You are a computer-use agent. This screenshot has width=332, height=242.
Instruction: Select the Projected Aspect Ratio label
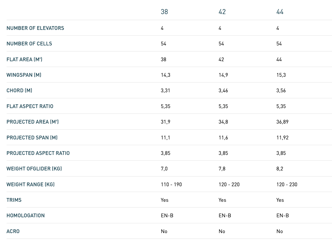pyautogui.click(x=38, y=153)
